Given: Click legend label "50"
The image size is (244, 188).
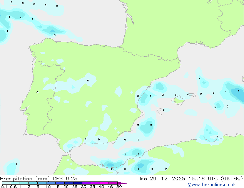Looking at the screenshot, I should pos(119,186).
